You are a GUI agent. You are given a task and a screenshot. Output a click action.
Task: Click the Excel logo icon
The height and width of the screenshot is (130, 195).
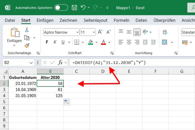pyautogui.click(x=8, y=8)
